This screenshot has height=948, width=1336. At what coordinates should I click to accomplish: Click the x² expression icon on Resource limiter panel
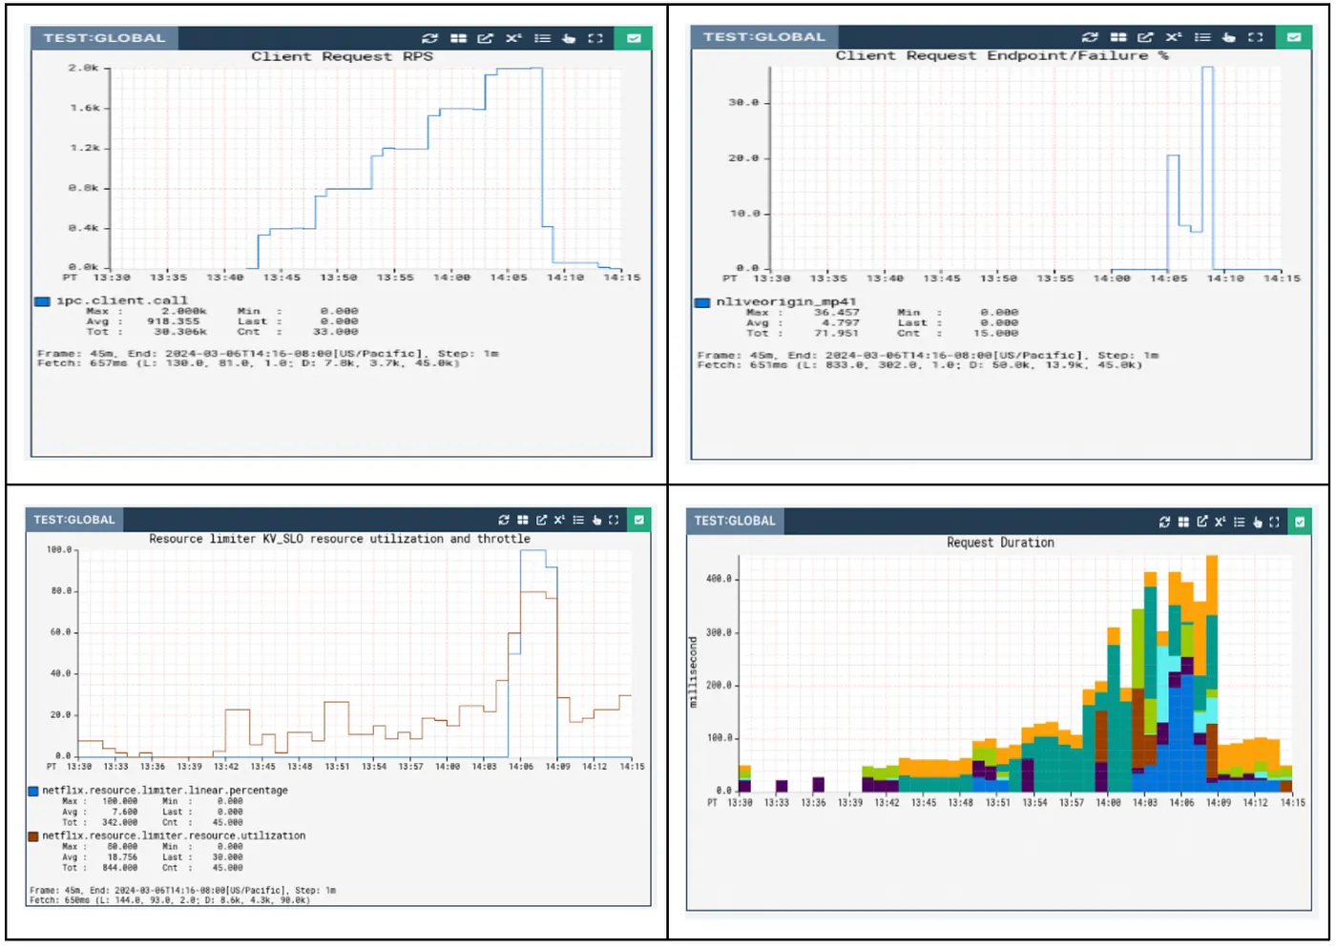pos(559,520)
